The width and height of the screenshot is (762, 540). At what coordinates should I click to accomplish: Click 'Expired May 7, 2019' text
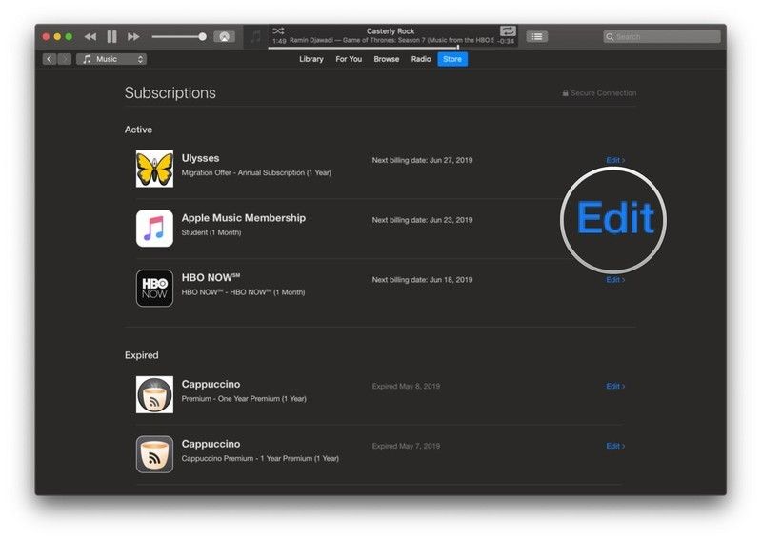point(406,447)
